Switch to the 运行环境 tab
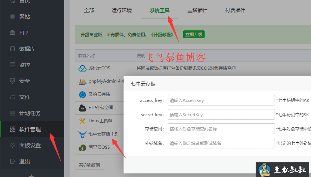This screenshot has height=177, width=311. click(122, 10)
